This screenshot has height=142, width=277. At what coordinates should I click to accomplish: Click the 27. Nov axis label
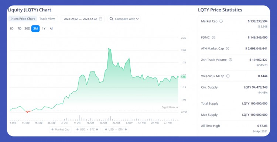(x=168, y=123)
